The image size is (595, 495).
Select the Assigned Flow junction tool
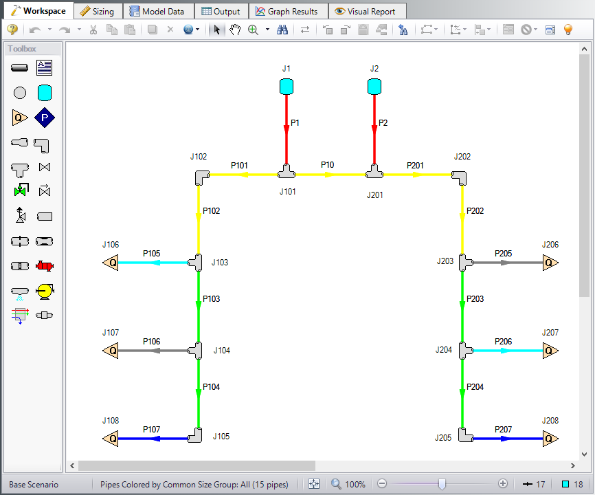tap(19, 118)
